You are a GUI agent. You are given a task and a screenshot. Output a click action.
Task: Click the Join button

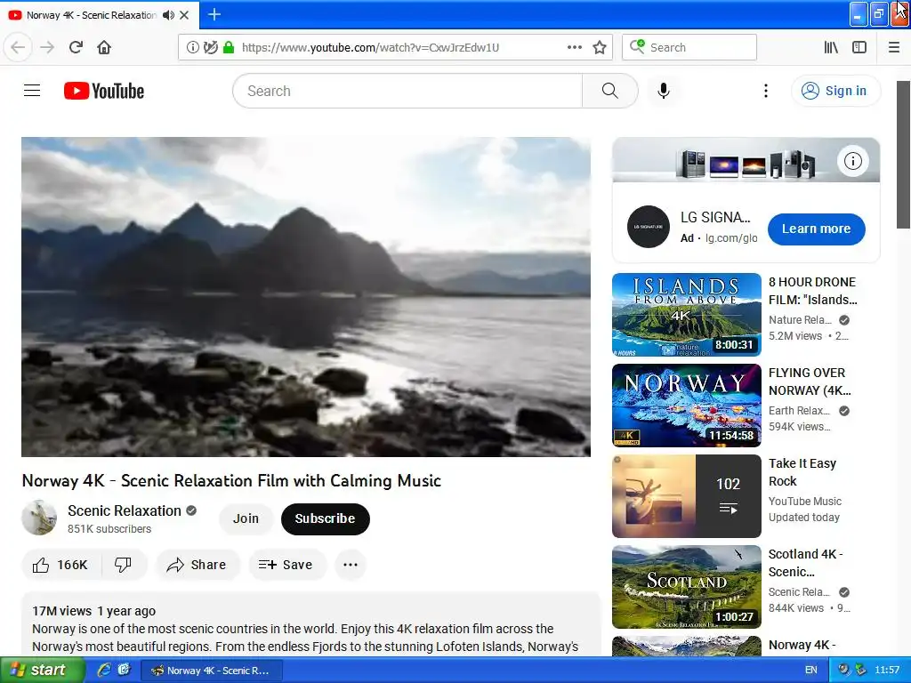click(246, 518)
